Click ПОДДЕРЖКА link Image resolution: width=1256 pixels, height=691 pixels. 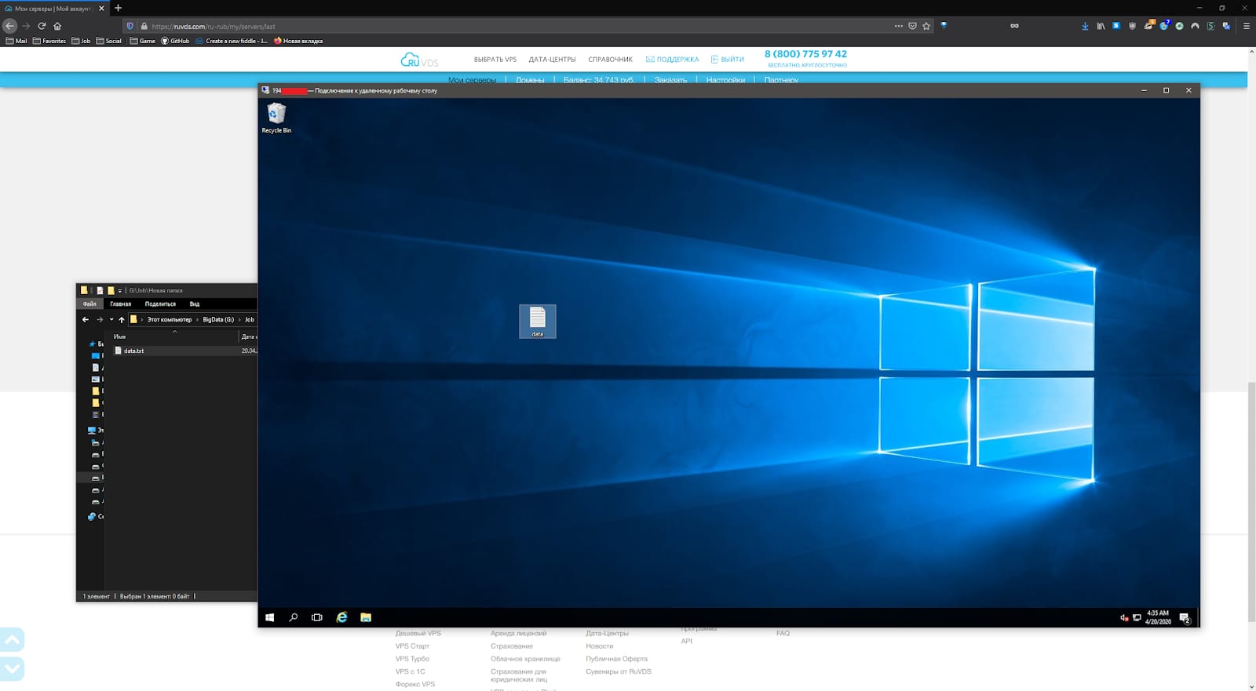coord(672,60)
